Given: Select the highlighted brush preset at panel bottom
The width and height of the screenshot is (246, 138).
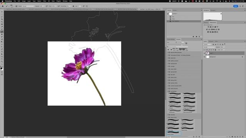Looking at the screenshot, I should click(x=174, y=133).
